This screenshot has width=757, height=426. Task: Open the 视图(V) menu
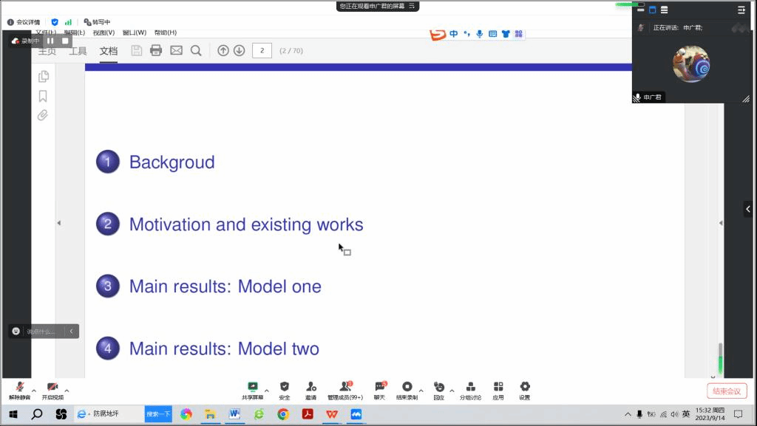tap(103, 32)
